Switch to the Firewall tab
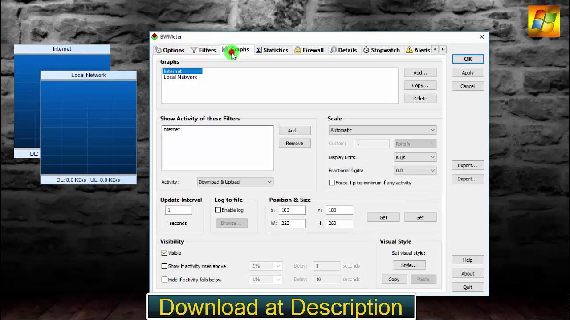The height and width of the screenshot is (320, 570). pyautogui.click(x=309, y=50)
